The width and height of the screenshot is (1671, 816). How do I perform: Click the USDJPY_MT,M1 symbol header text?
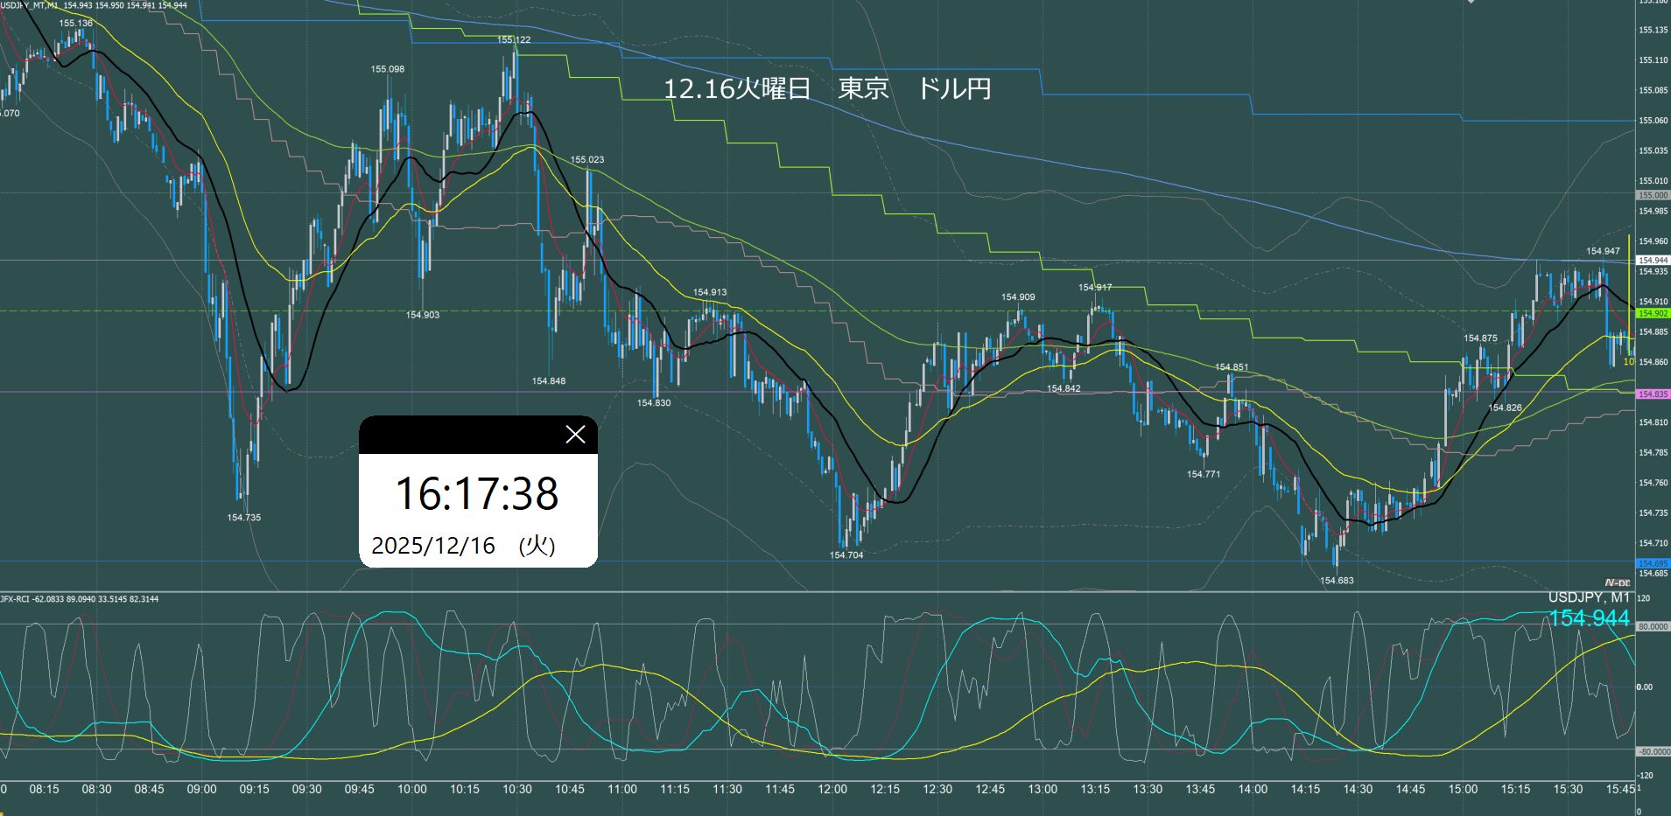(x=36, y=5)
